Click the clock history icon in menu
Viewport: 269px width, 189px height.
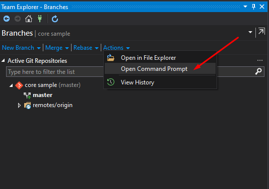coord(111,82)
